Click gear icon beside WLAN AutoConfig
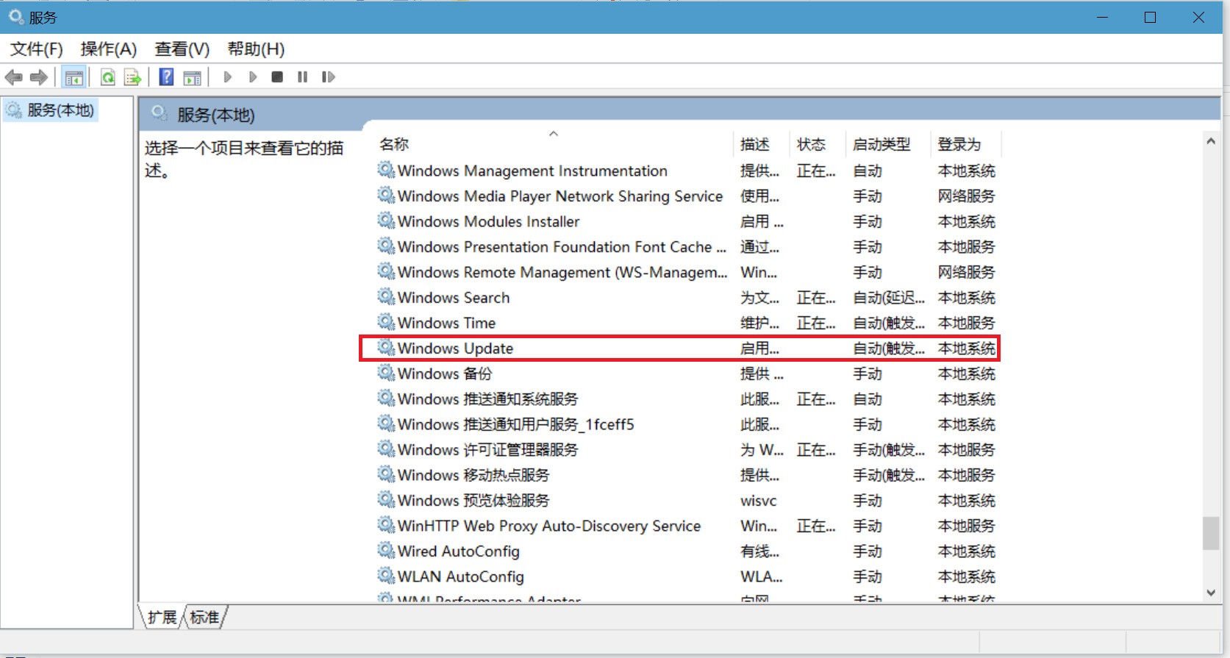 pos(386,575)
